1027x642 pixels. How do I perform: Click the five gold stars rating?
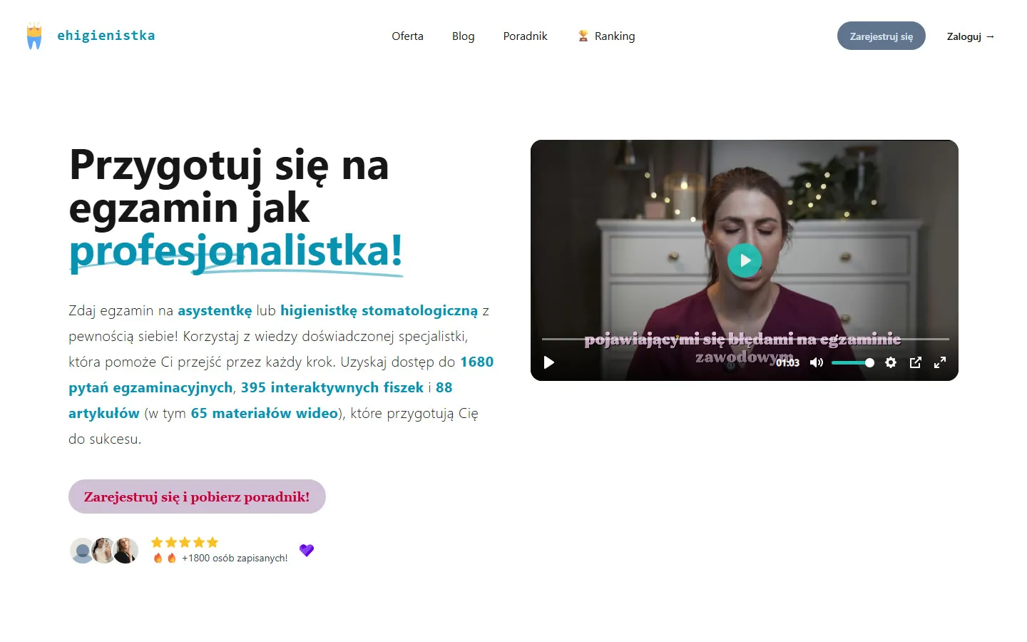pyautogui.click(x=185, y=542)
